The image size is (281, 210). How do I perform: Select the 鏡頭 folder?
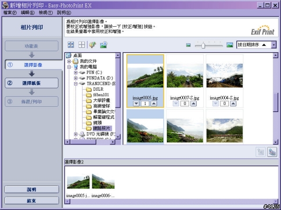click(97, 123)
